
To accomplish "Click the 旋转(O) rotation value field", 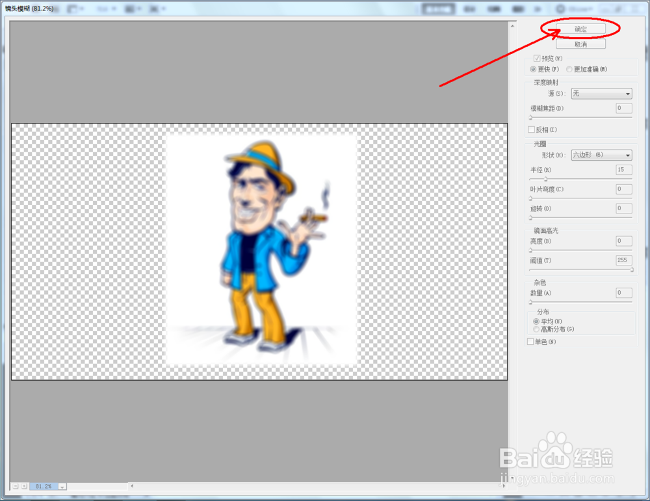I will pyautogui.click(x=624, y=208).
